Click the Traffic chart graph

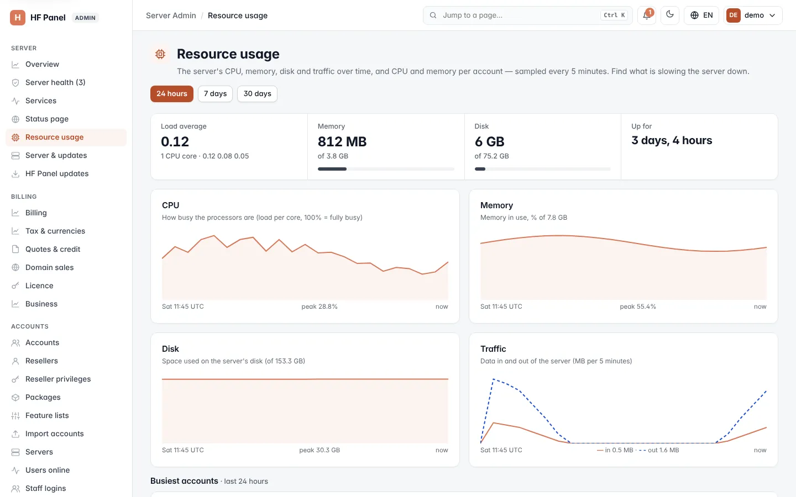click(x=624, y=411)
